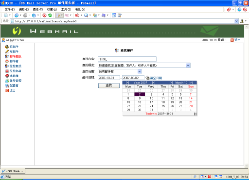Click the 退出 icon in the sidebar
This screenshot has height=180, width=249.
7,90
